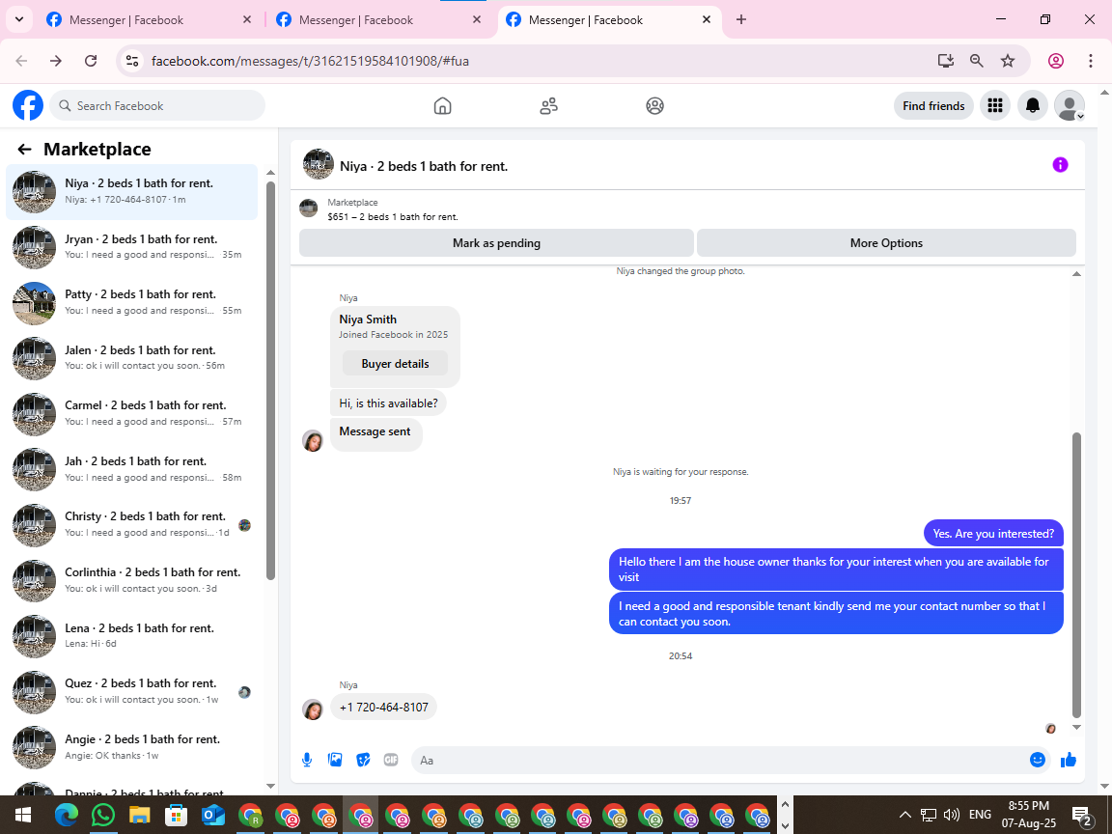Click the volume speaker tray icon
This screenshot has width=1112, height=834.
click(952, 814)
